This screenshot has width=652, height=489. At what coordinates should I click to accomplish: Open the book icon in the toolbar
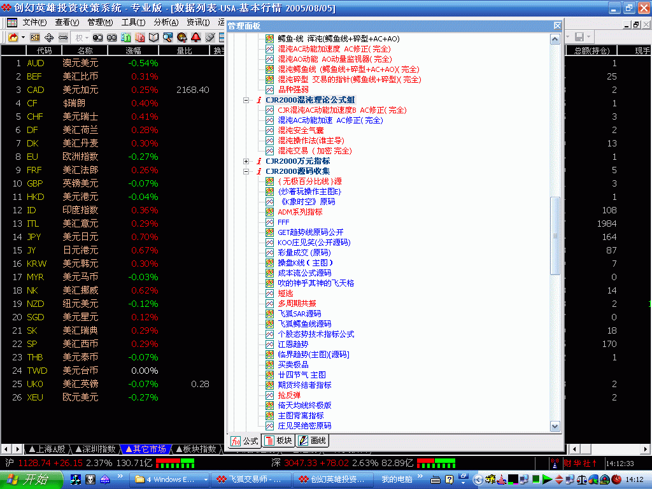154,38
